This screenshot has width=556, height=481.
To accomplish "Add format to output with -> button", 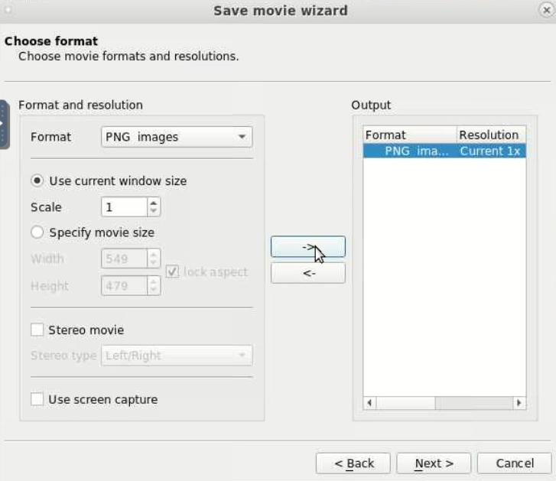I will (x=307, y=246).
